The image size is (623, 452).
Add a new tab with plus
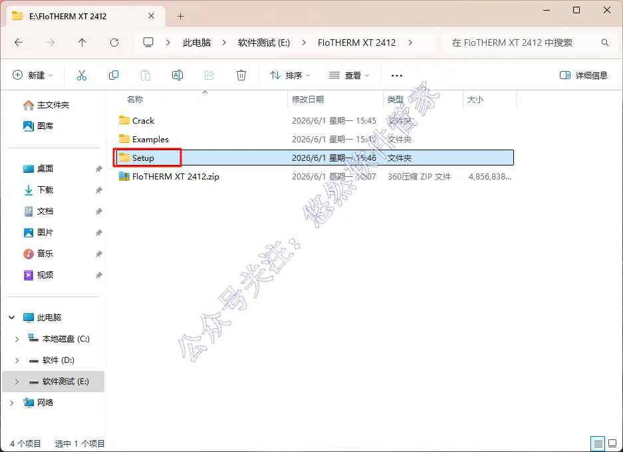pos(180,16)
